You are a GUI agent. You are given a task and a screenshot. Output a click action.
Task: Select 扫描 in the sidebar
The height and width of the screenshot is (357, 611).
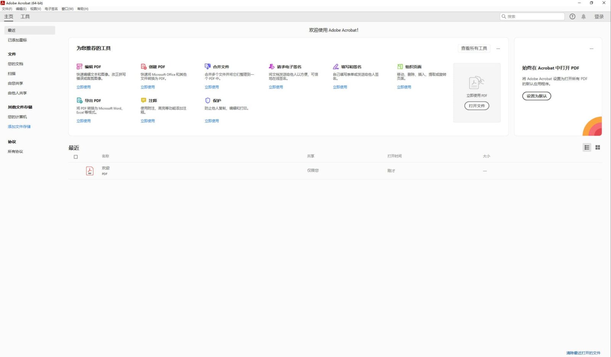point(12,74)
